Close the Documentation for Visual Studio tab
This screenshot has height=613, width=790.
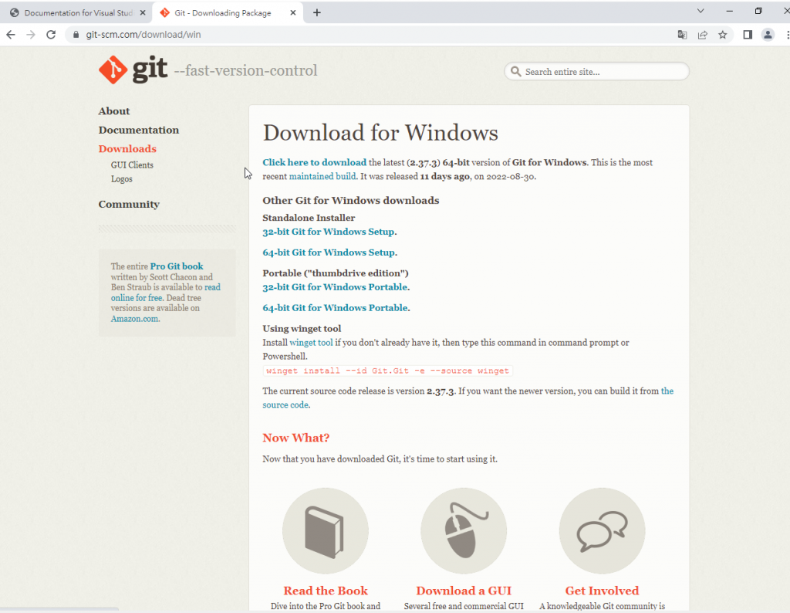143,12
